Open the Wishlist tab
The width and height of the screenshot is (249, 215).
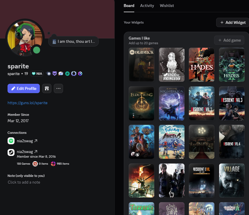(x=167, y=6)
